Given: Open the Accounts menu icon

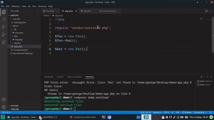Looking at the screenshot, I should pyautogui.click(x=4, y=99).
